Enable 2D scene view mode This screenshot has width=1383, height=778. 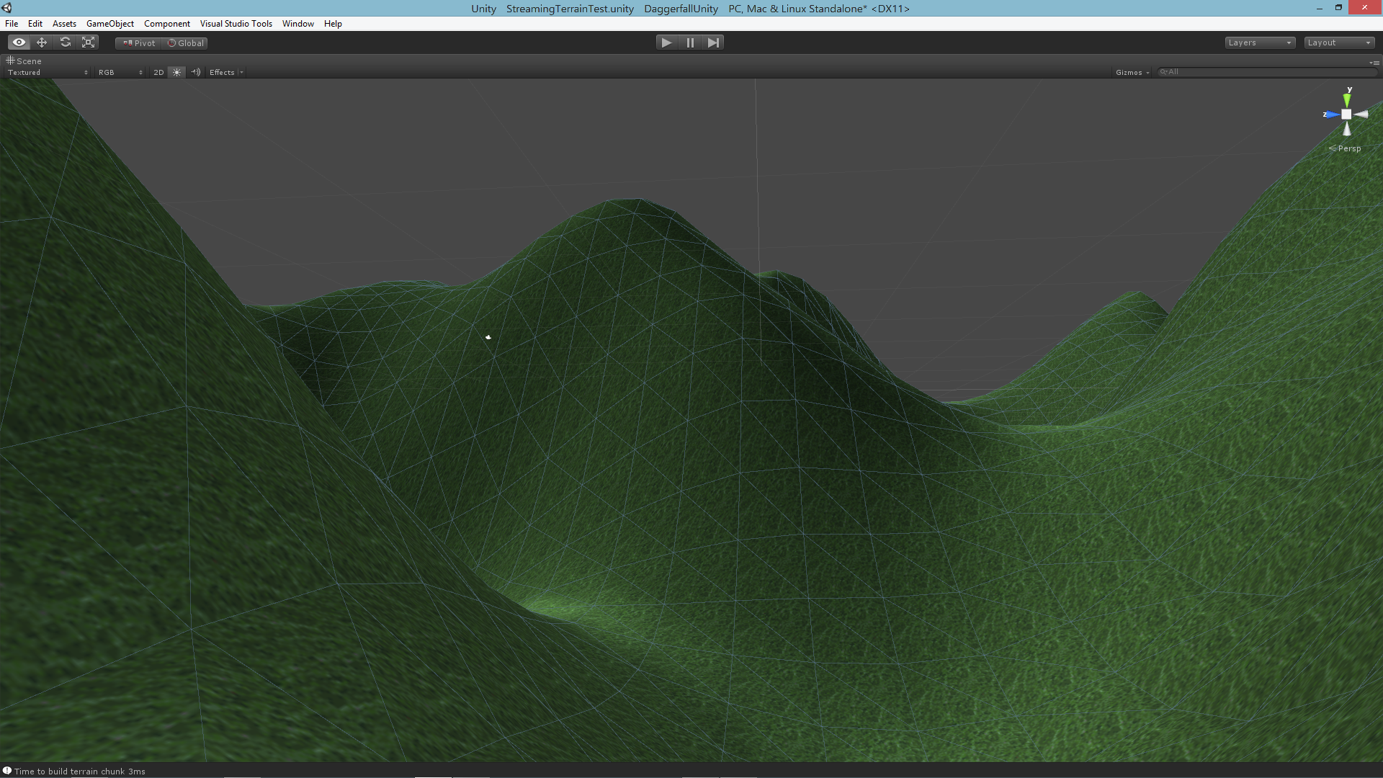157,71
